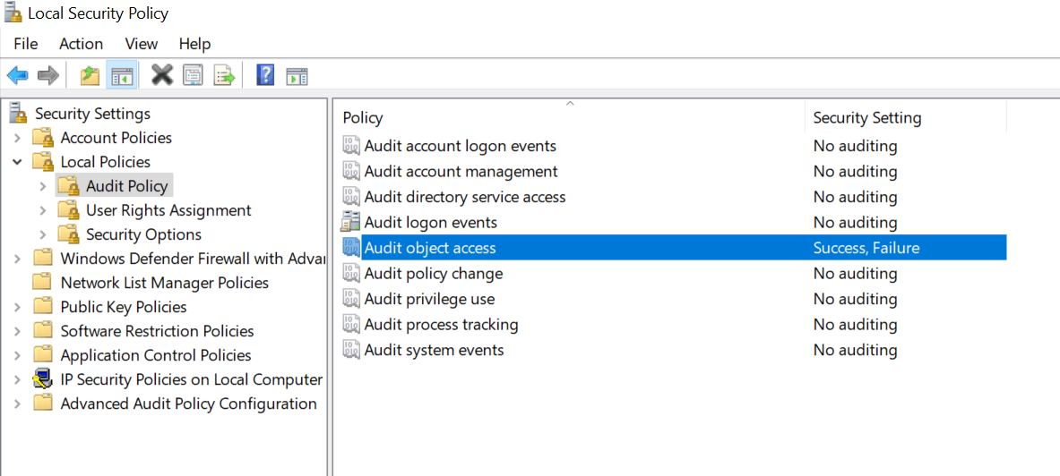Toggle the Show/Hide Console Tree button
This screenshot has width=1060, height=476.
click(x=122, y=75)
